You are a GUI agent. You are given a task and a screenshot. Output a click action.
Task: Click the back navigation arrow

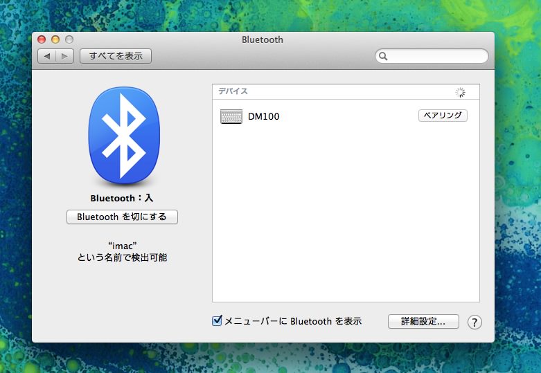point(47,56)
